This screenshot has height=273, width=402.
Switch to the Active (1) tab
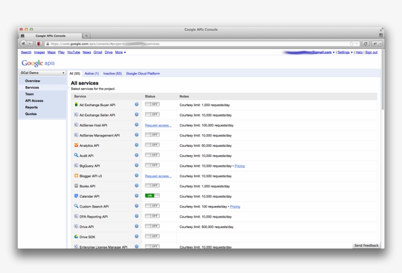(x=92, y=73)
